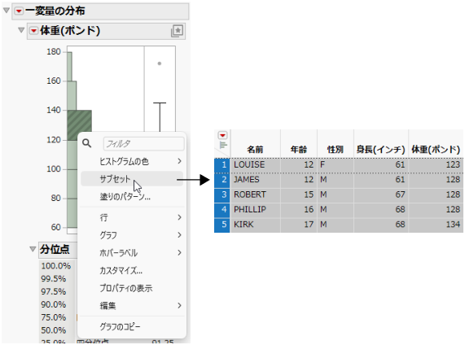The height and width of the screenshot is (345, 465).
Task: Click the 160–180 histogram bar
Action: pyautogui.click(x=69, y=67)
